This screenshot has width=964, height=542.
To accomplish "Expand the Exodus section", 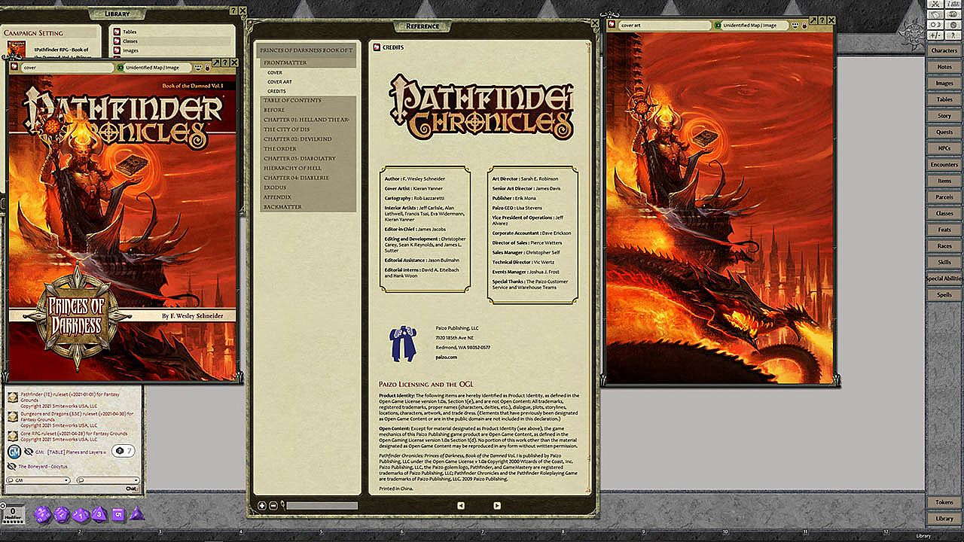I will (308, 187).
